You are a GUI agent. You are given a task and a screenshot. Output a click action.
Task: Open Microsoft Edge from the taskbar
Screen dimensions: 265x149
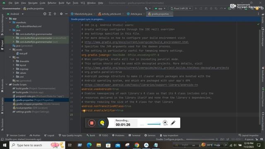[89, 145]
